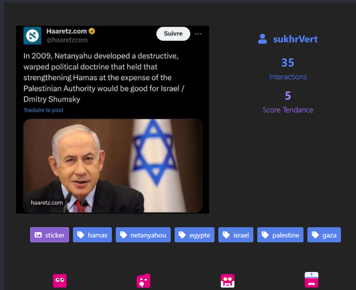Click the user profile icon beside sukhrVert
356x290 pixels.
(263, 39)
